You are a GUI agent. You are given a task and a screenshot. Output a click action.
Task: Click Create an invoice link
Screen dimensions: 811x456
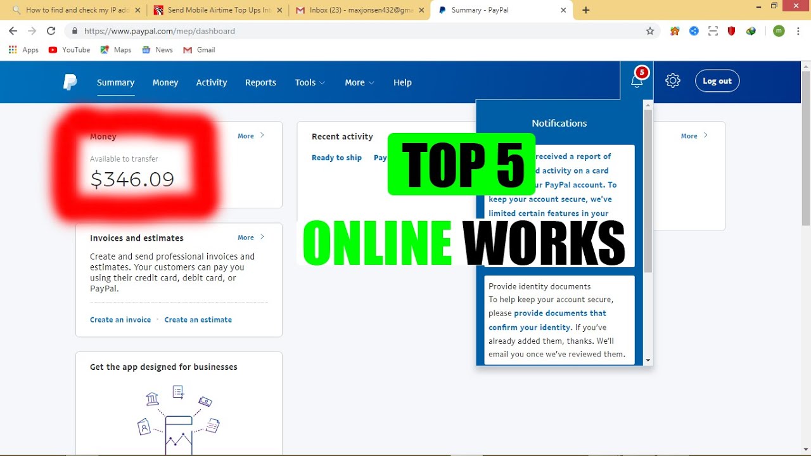coord(120,320)
